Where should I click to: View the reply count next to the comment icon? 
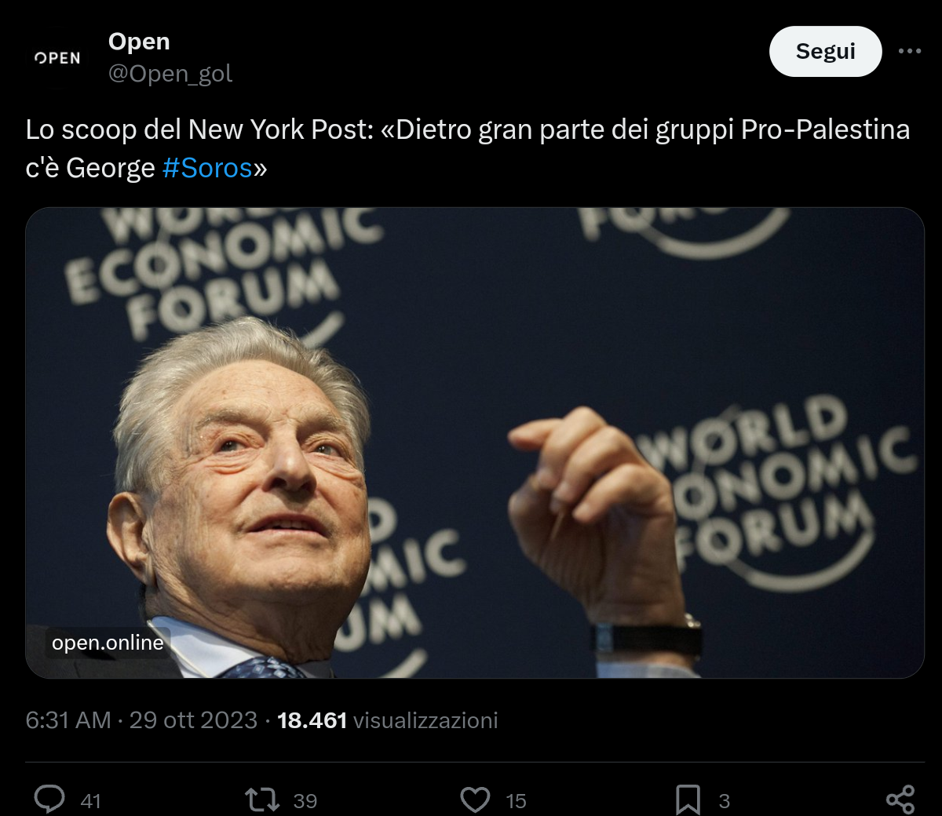(x=92, y=802)
